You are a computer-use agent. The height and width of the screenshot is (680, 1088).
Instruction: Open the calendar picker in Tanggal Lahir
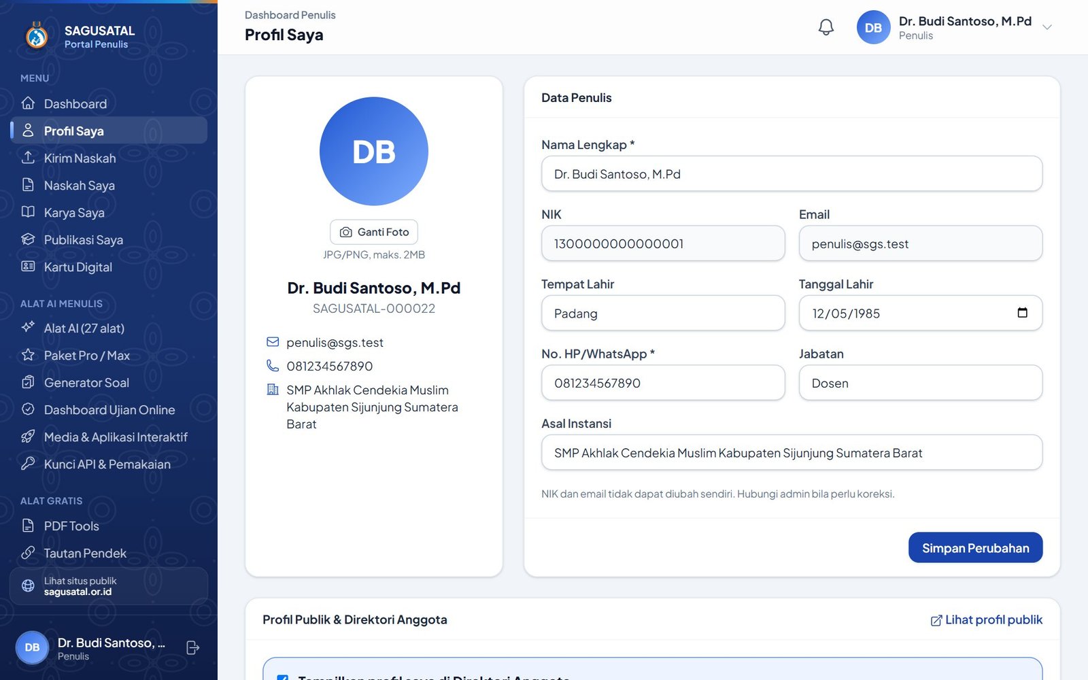[1022, 313]
